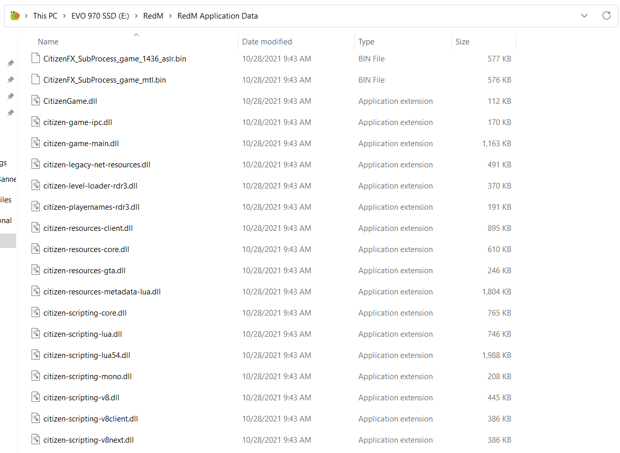This screenshot has width=620, height=453.
Task: Select file name citizen-game-main.dll
Action: [x=81, y=144]
